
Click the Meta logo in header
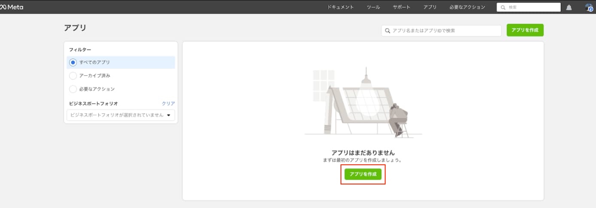coord(12,7)
